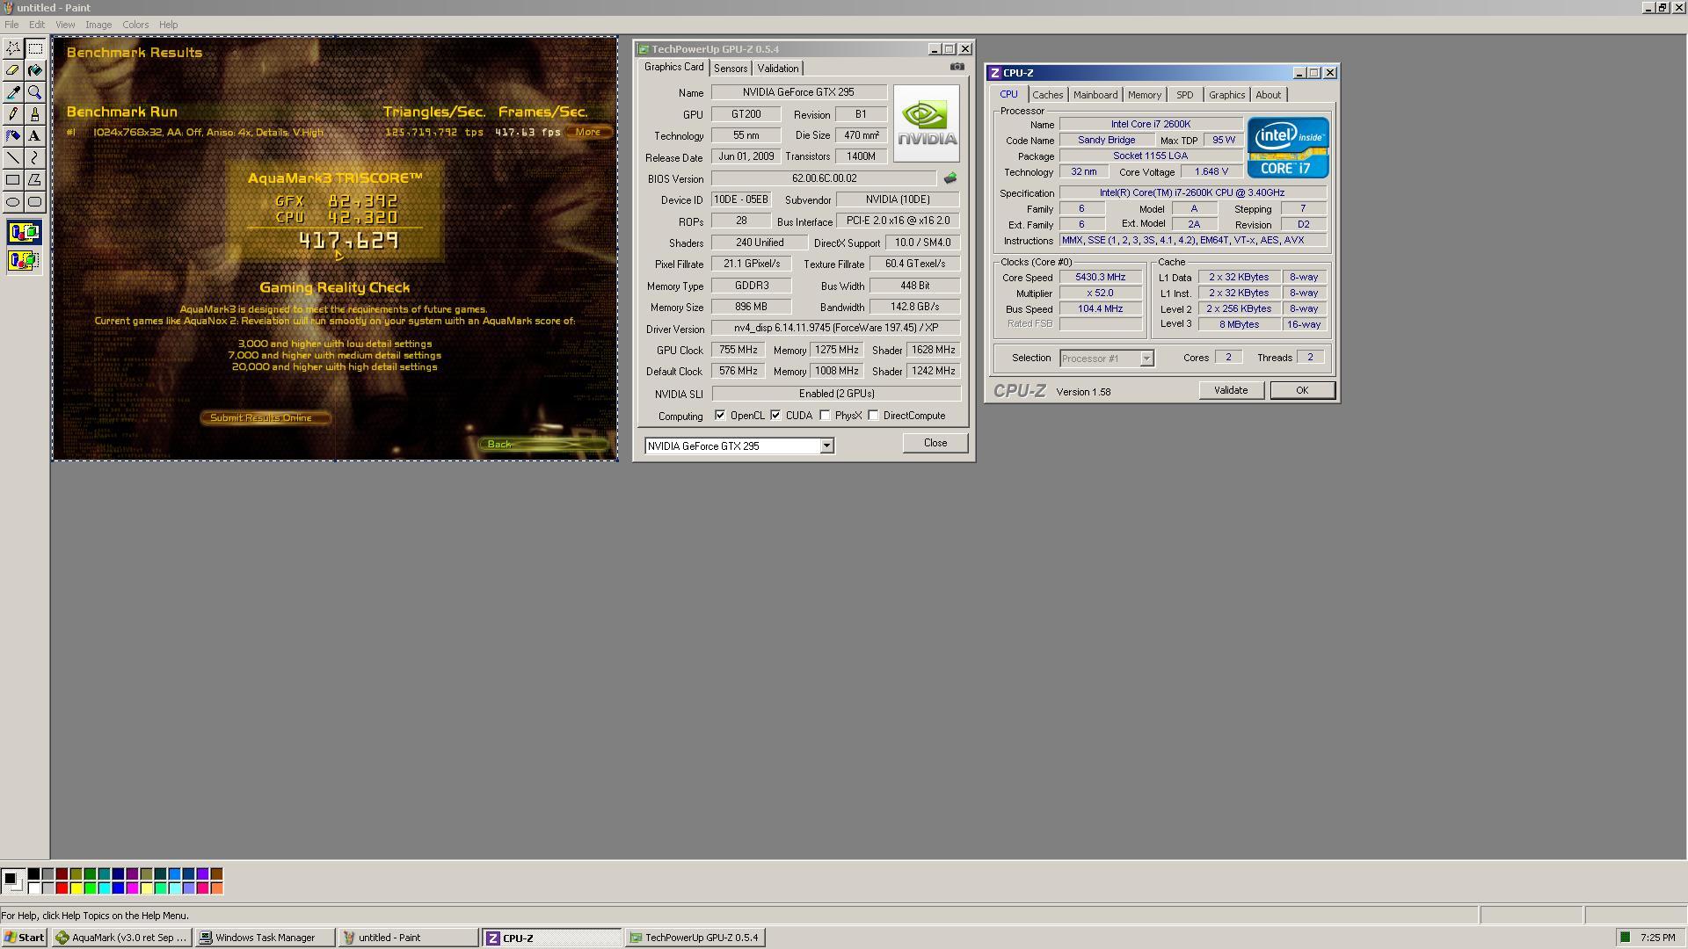Viewport: 1688px width, 949px height.
Task: Choose the Rounded Rectangle tool
Action: [35, 202]
